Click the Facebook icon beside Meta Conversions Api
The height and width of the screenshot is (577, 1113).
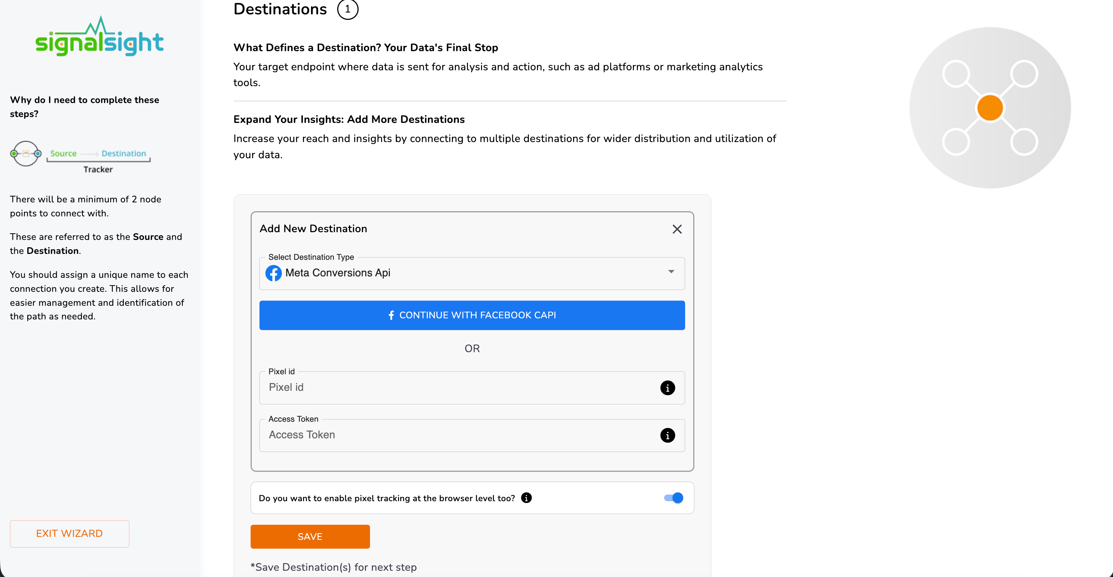pyautogui.click(x=273, y=273)
